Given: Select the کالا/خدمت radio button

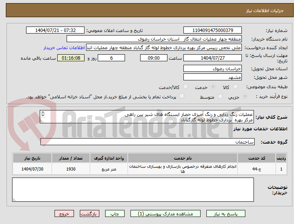Looking at the screenshot, I should 185,87.
